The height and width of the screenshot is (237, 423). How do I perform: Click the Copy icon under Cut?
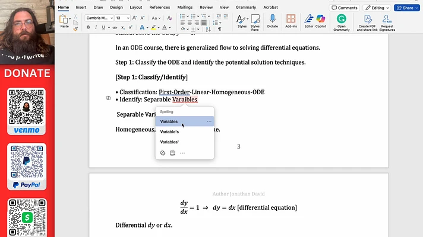75,23
